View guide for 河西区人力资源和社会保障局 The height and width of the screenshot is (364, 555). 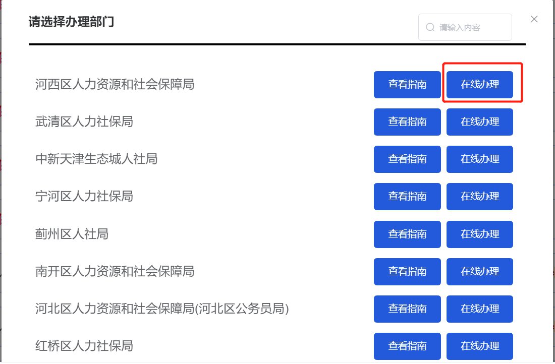(407, 84)
